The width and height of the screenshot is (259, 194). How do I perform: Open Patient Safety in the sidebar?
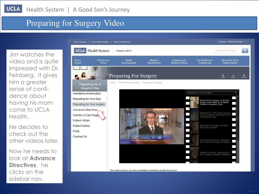(x=81, y=126)
